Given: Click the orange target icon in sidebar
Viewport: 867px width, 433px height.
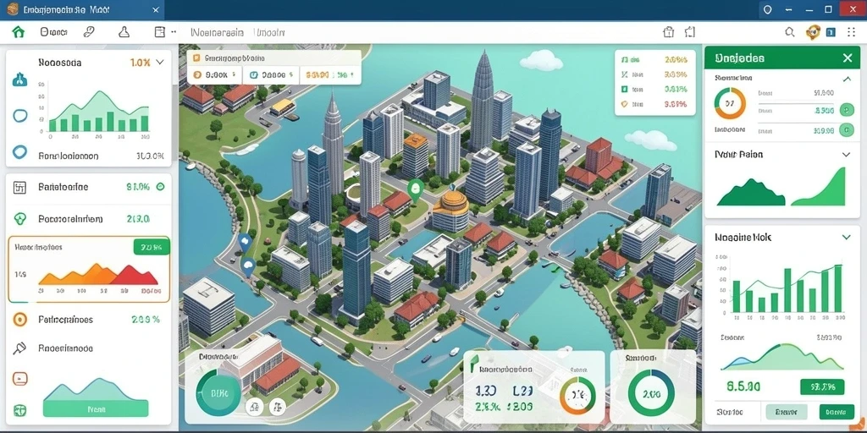Looking at the screenshot, I should [20, 319].
